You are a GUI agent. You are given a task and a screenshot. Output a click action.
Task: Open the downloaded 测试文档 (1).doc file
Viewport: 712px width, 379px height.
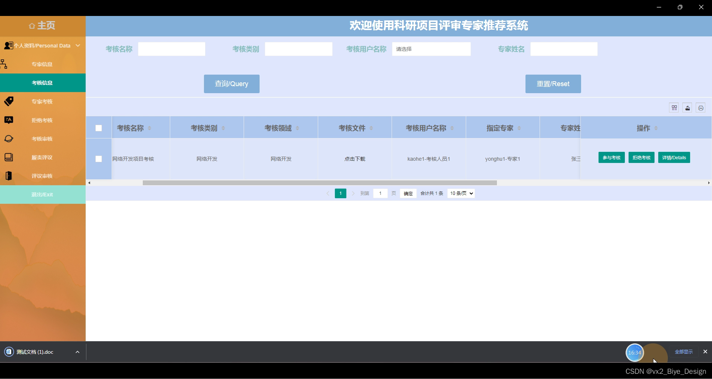coord(35,352)
